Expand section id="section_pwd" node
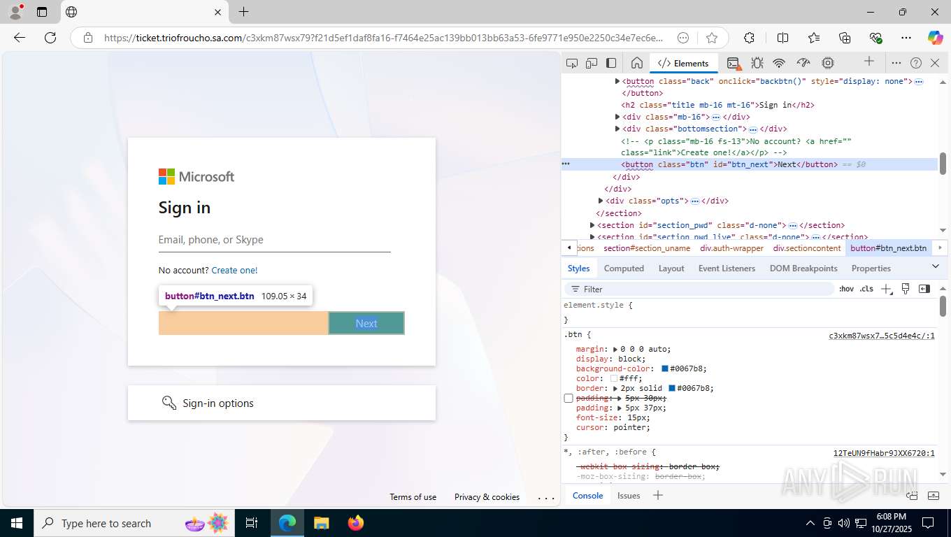 [592, 225]
